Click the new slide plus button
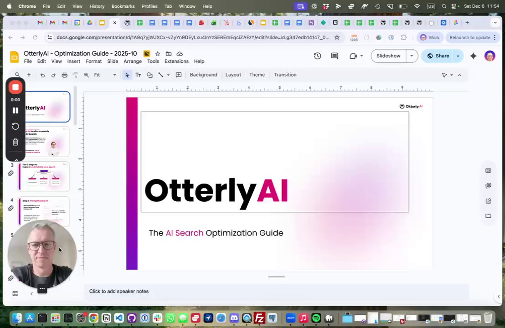 [x=29, y=75]
